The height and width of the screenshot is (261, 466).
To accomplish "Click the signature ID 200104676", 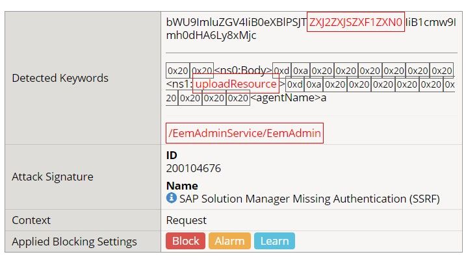I will [194, 169].
